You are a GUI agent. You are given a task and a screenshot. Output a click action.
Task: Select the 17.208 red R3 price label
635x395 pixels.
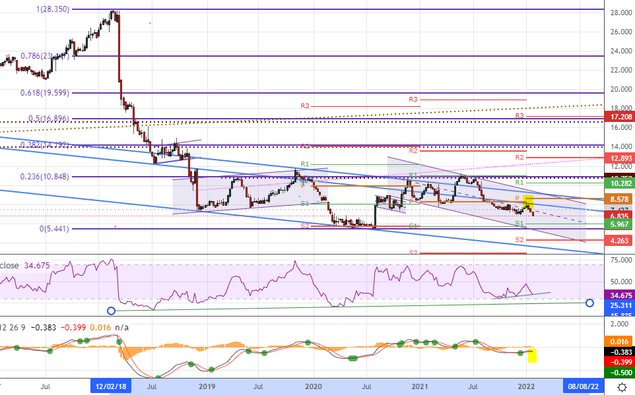pos(618,115)
